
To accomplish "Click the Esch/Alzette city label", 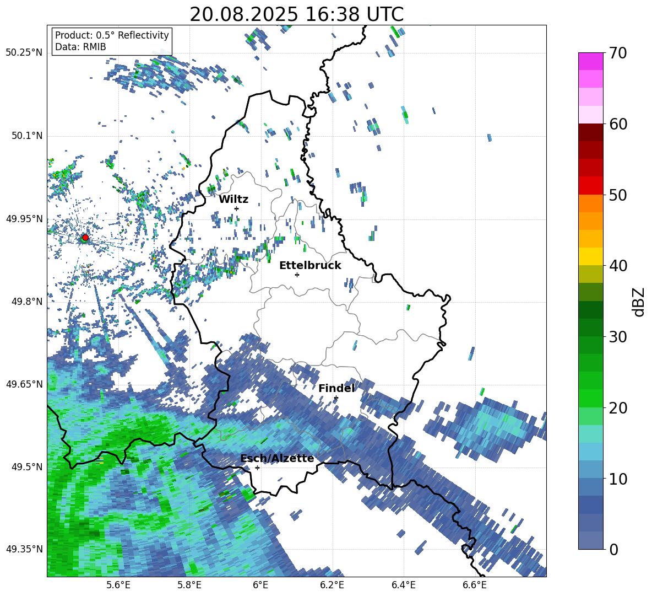I will coord(278,458).
